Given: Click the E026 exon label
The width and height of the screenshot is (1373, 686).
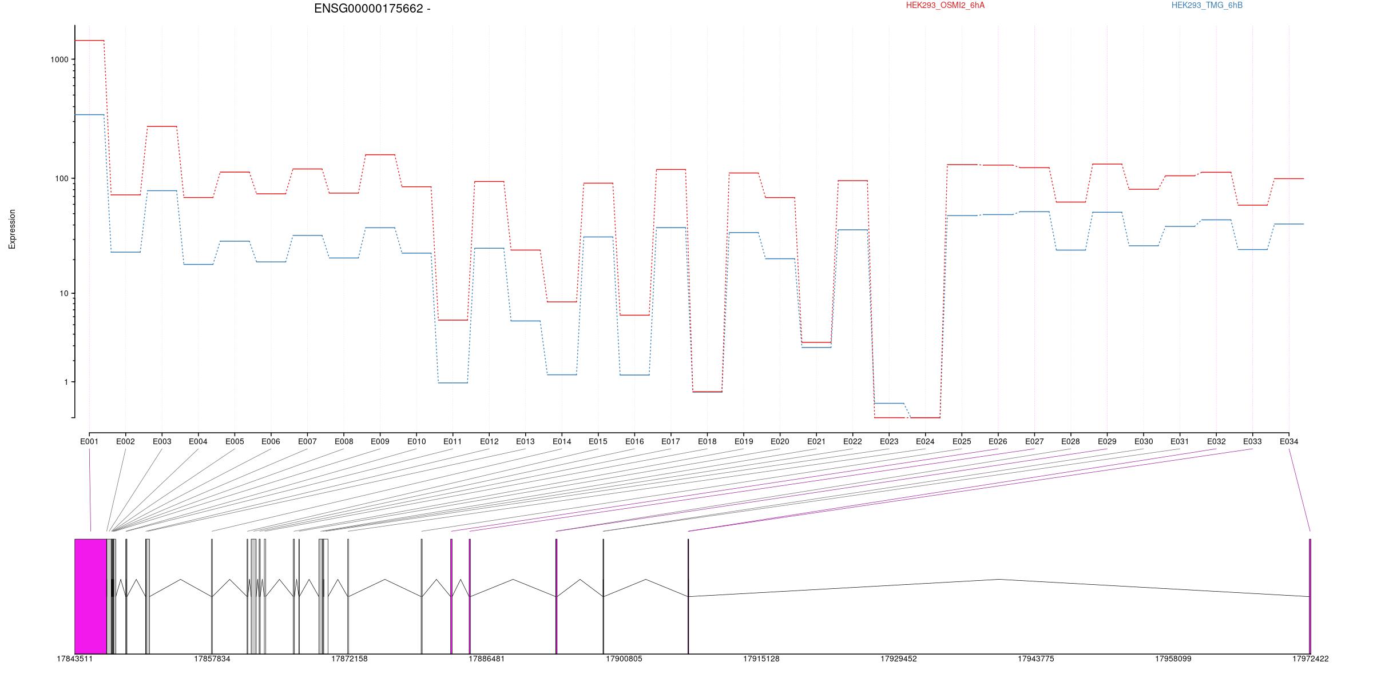Looking at the screenshot, I should click(998, 441).
